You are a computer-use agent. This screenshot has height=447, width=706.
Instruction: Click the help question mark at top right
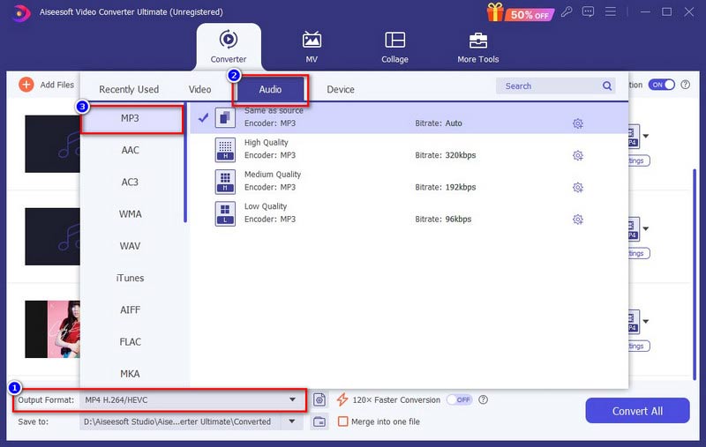click(686, 85)
